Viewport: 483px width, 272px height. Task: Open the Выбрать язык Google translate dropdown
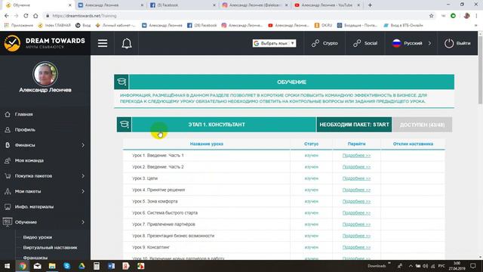(274, 43)
